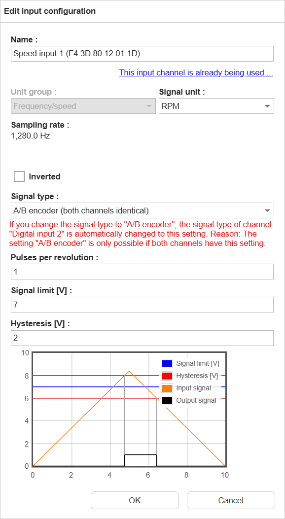285x519 pixels.
Task: Click inside the Hysteresis [V] field
Action: coord(142,338)
